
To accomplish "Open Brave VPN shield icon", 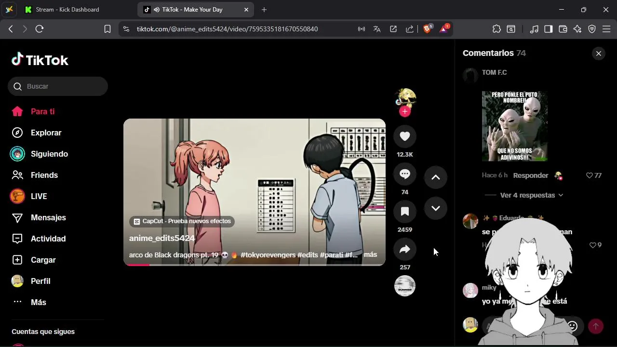I will point(592,29).
